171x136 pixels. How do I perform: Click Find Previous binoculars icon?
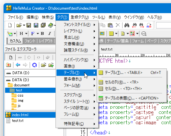pyautogui.click(x=134, y=25)
